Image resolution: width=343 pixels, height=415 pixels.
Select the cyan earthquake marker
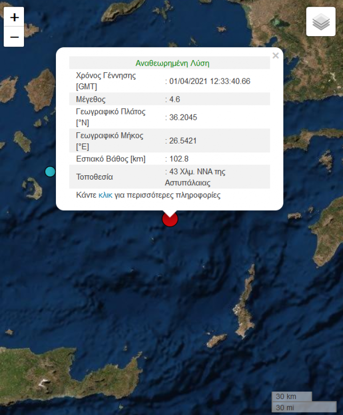tap(50, 172)
